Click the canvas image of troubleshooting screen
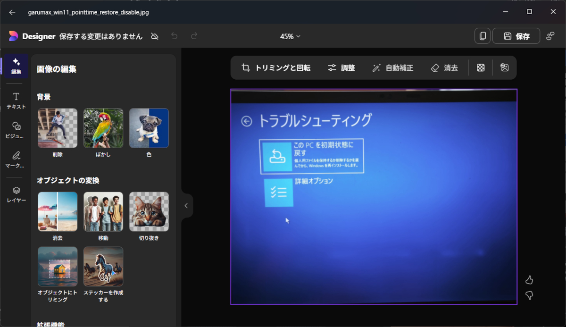566x327 pixels. [374, 197]
